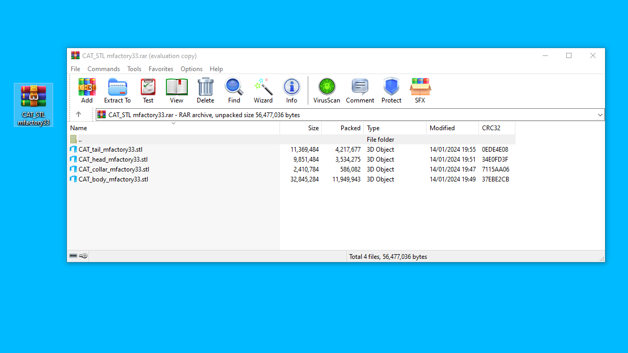Sort by the Name column header
The height and width of the screenshot is (353, 628).
click(174, 128)
